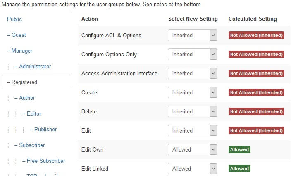Open the Edit Linked permission dropdown
291x176 pixels.
pyautogui.click(x=192, y=169)
